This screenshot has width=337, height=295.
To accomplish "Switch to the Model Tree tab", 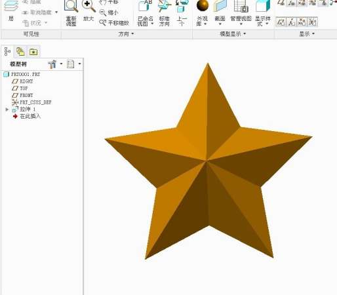I will (x=7, y=52).
